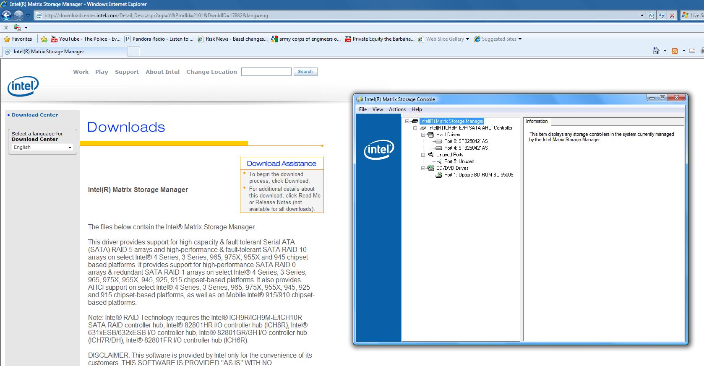Click the CD/DVD Drives disc icon
This screenshot has width=704, height=366.
[x=431, y=168]
